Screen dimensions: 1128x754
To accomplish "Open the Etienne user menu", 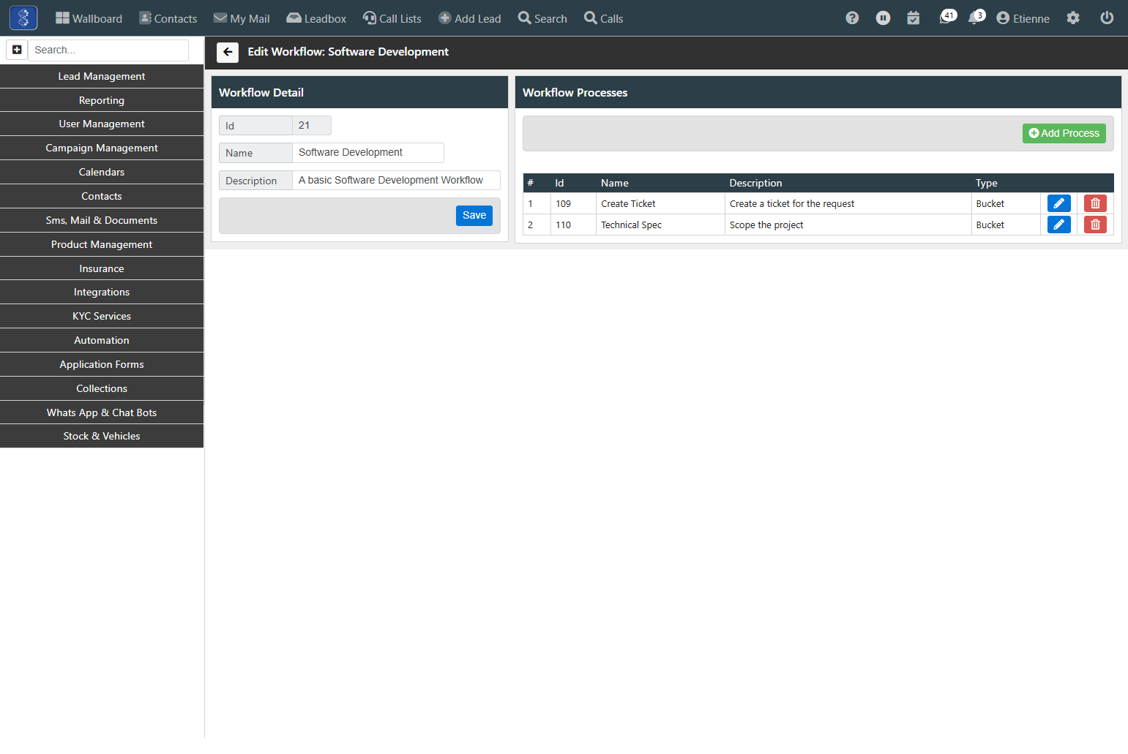I will [x=1023, y=18].
